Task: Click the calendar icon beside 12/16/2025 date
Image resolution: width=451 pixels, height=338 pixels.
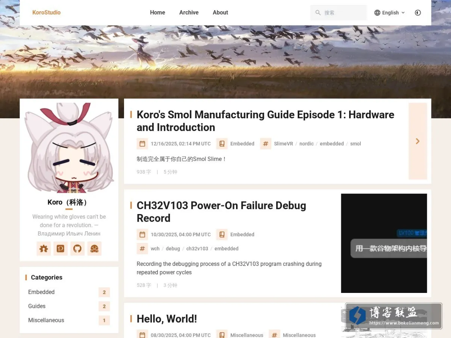Action: 142,143
